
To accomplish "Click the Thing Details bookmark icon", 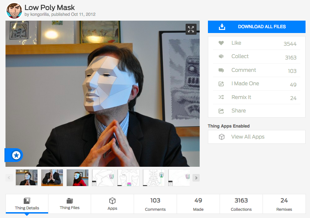I will [x=27, y=201].
